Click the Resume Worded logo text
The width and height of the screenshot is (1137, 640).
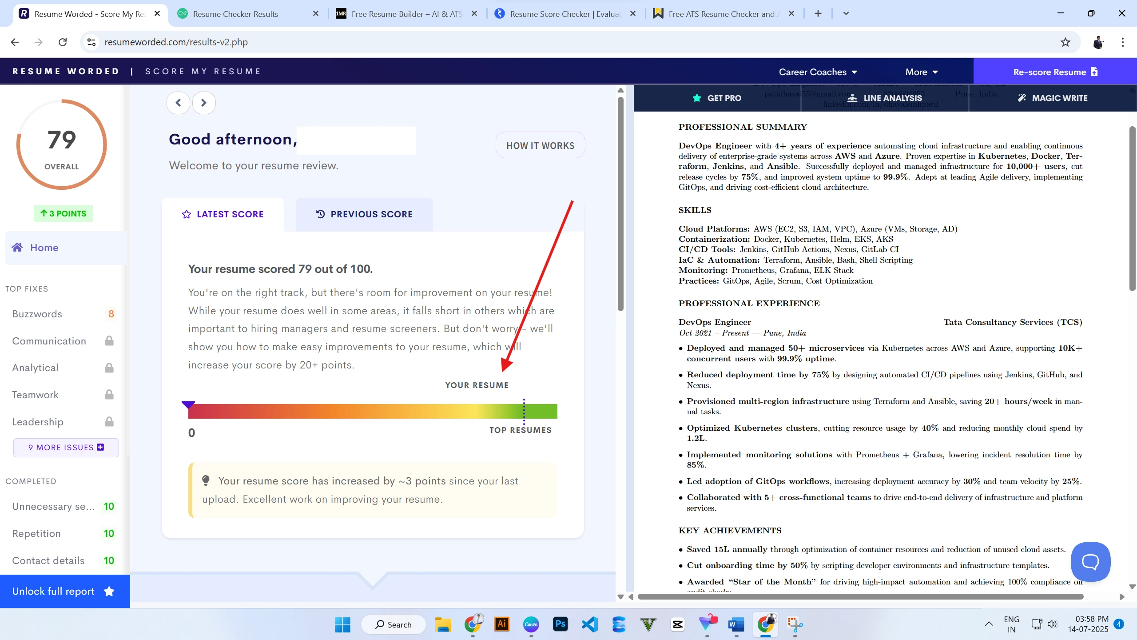(66, 72)
